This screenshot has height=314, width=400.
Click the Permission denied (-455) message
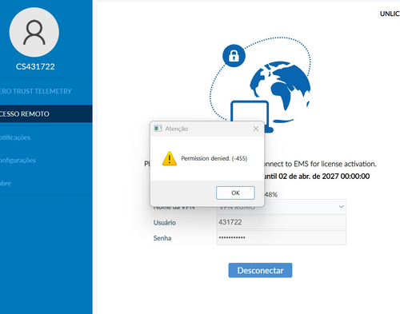(x=214, y=158)
